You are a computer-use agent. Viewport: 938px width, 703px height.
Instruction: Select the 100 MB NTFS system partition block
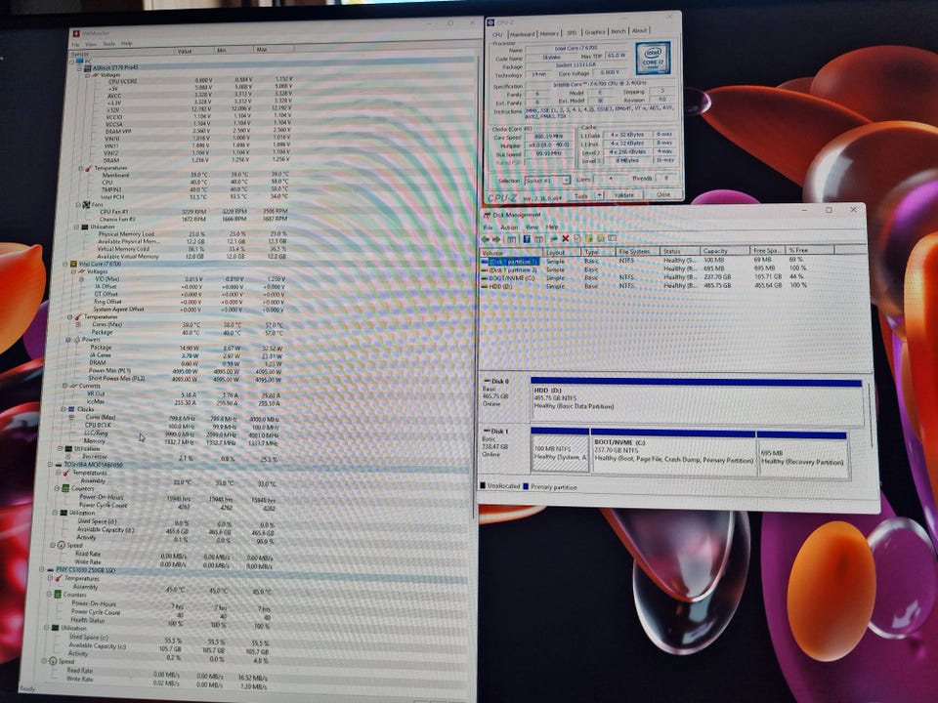coord(560,450)
